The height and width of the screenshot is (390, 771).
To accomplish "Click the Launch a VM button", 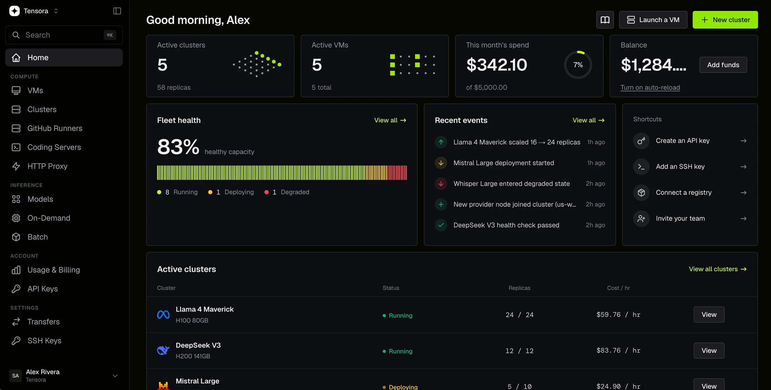I will 653,20.
